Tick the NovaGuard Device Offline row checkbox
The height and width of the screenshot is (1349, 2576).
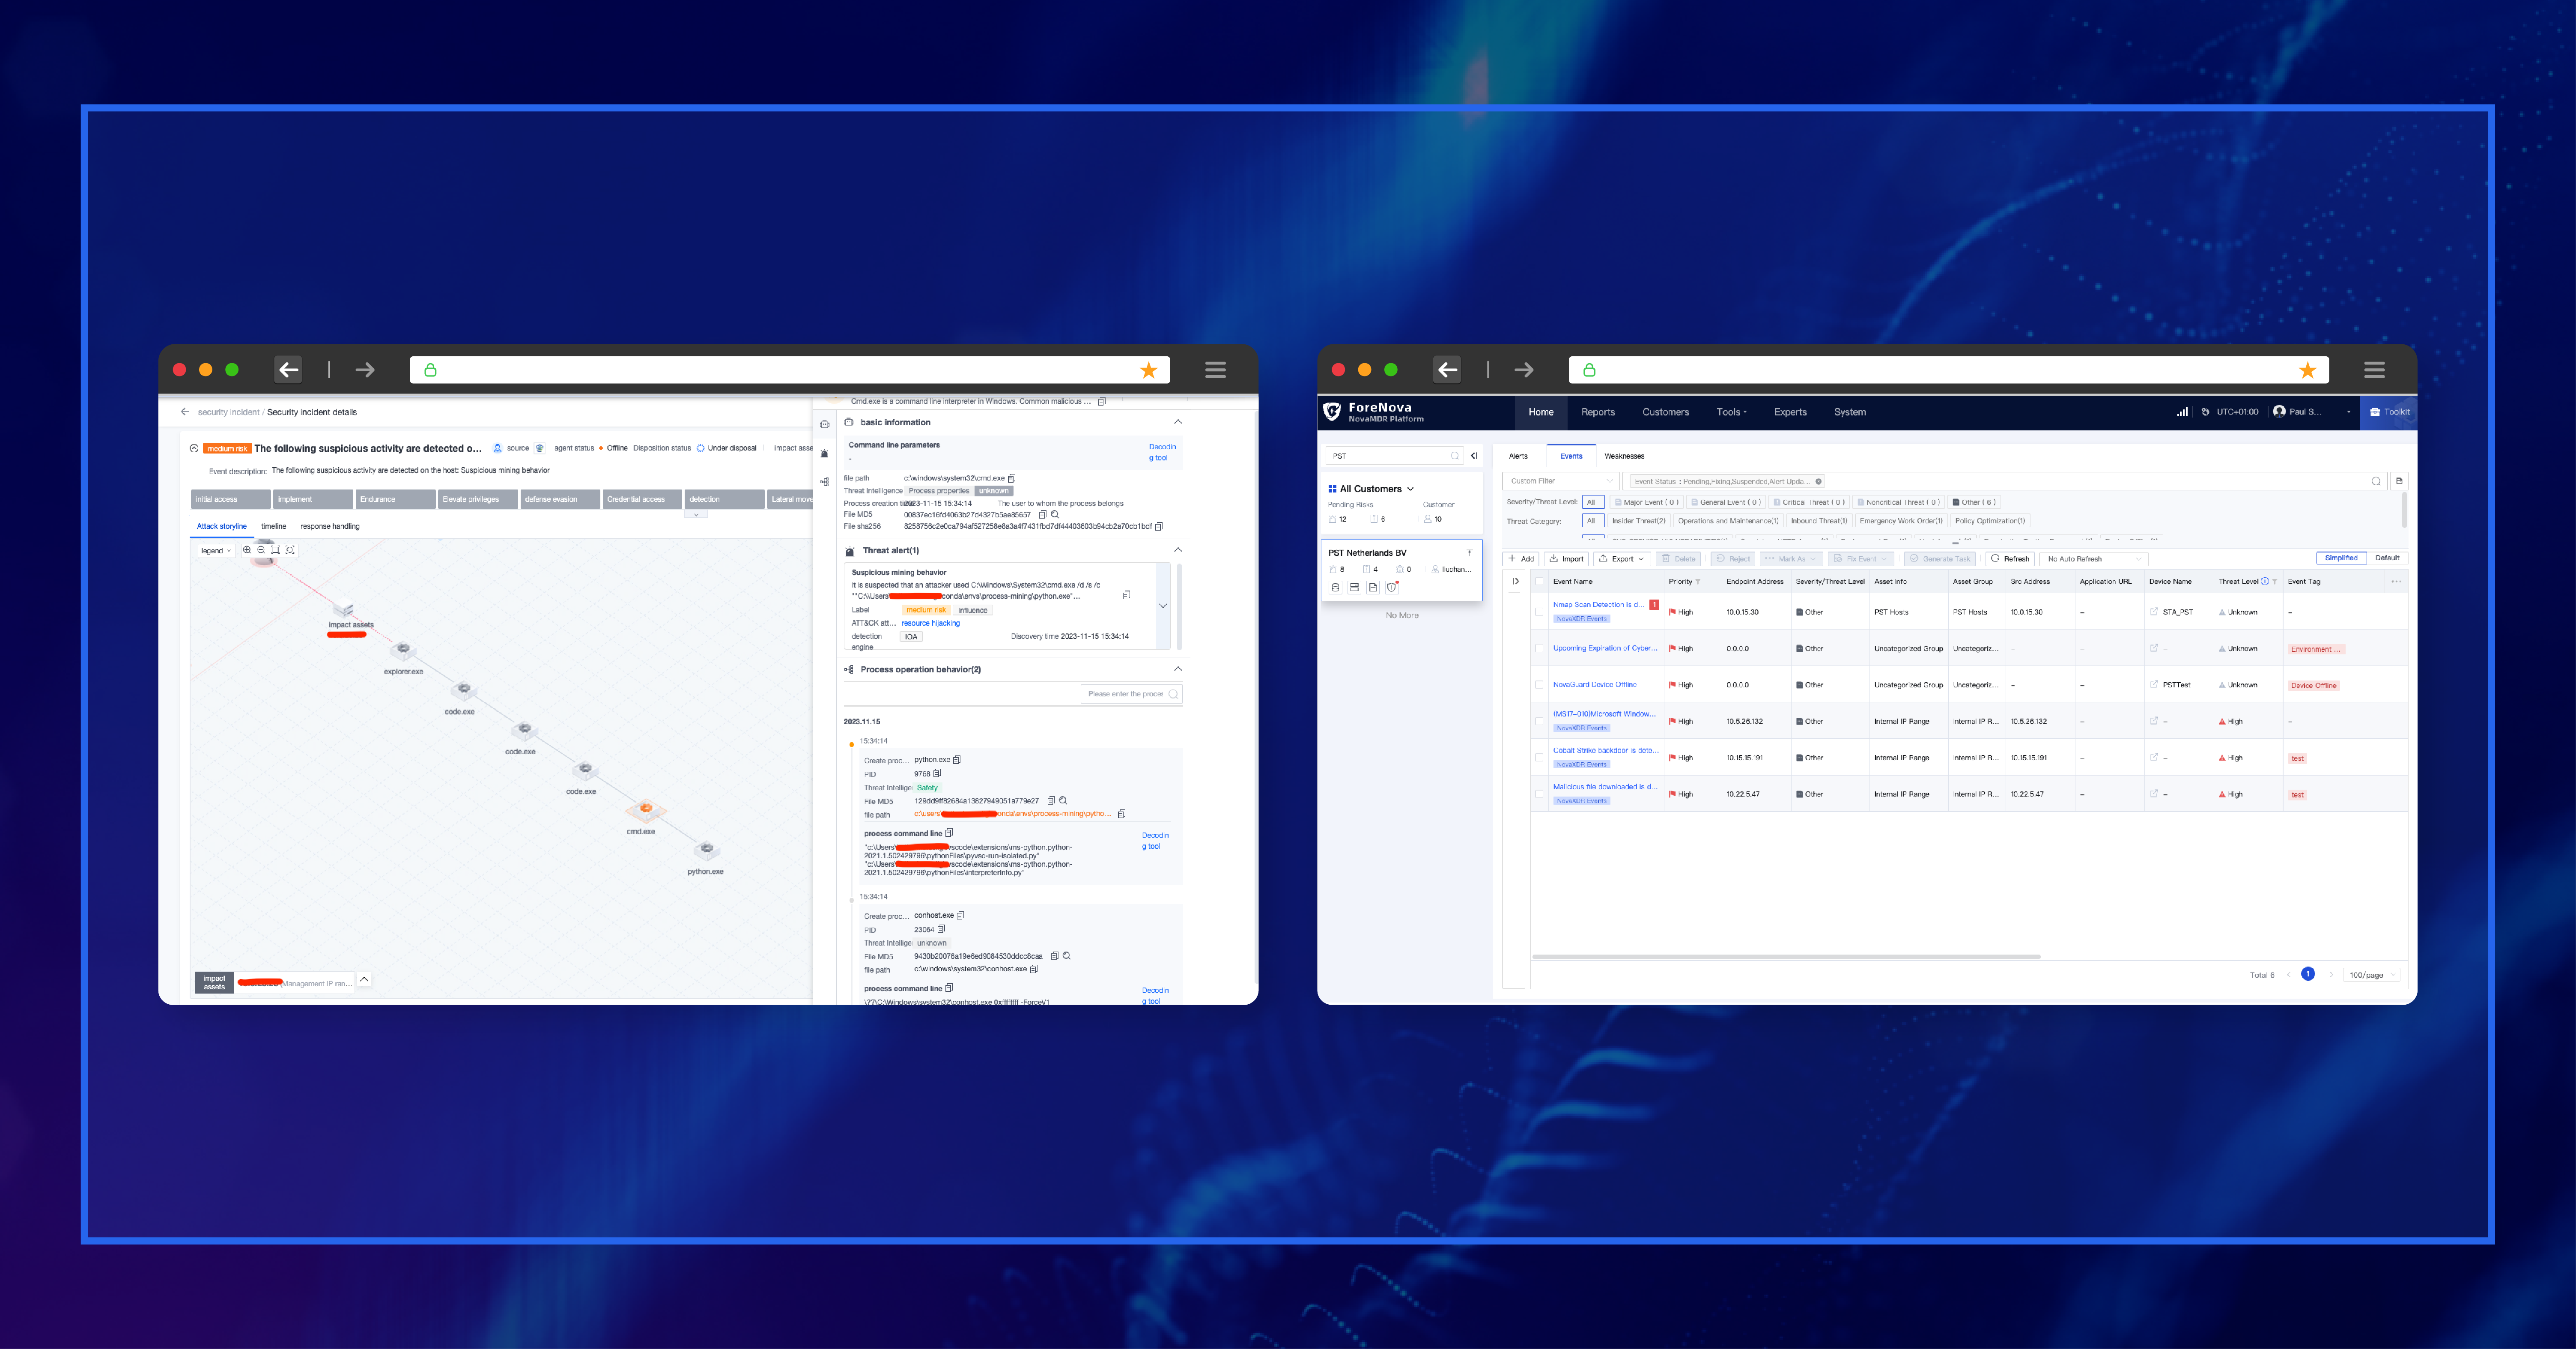1539,685
